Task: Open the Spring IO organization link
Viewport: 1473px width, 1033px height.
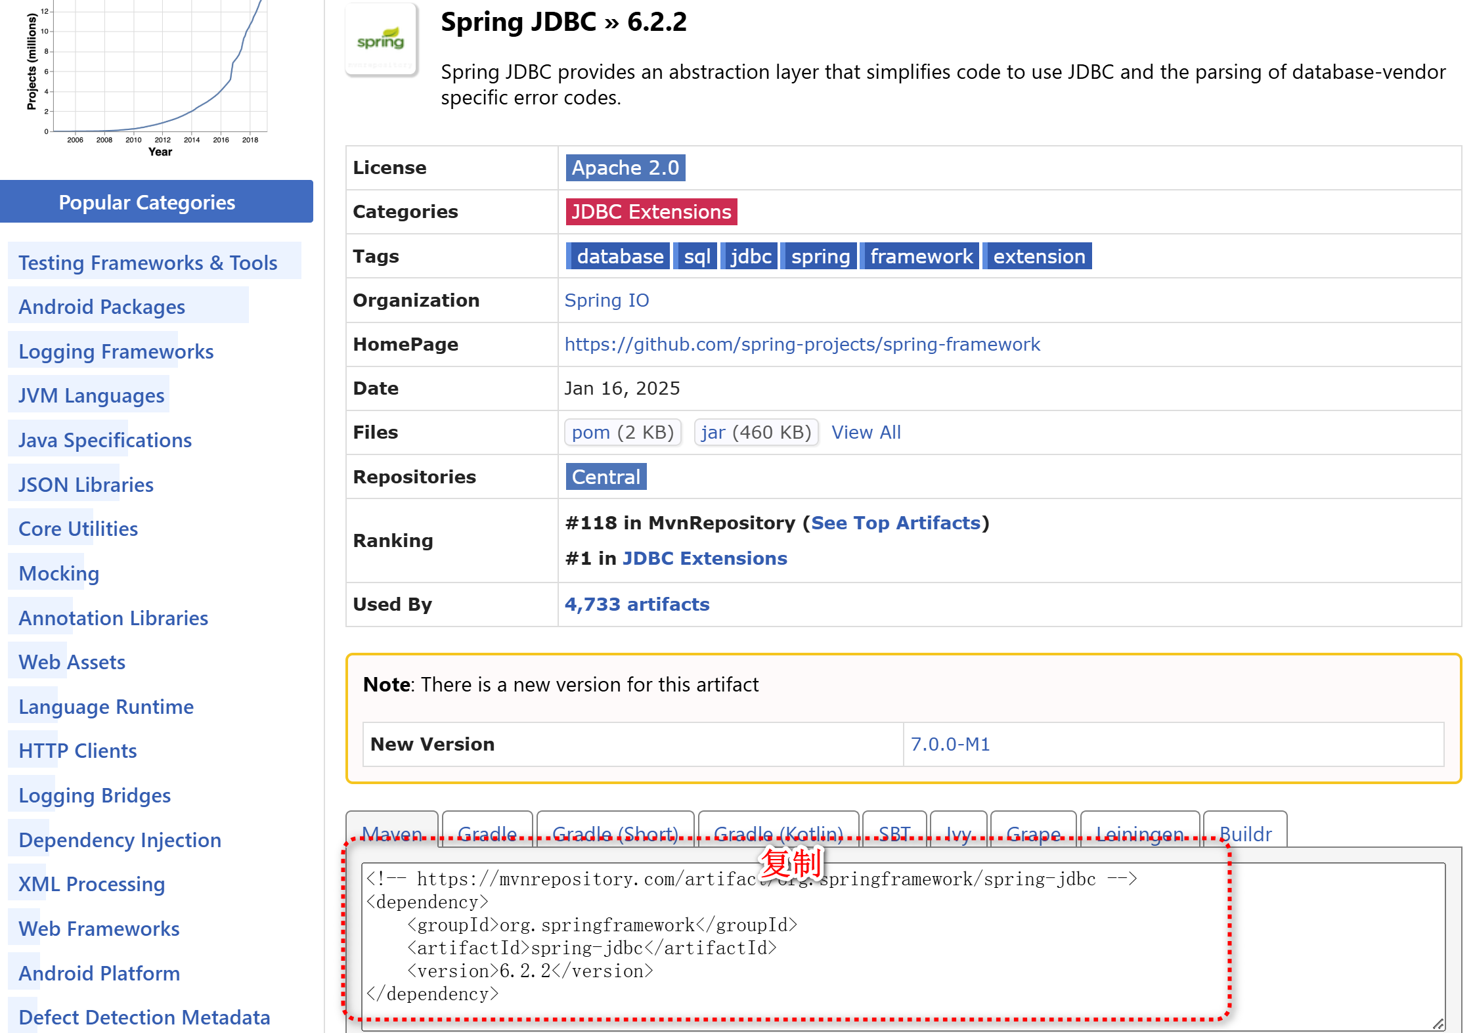Action: [x=607, y=300]
